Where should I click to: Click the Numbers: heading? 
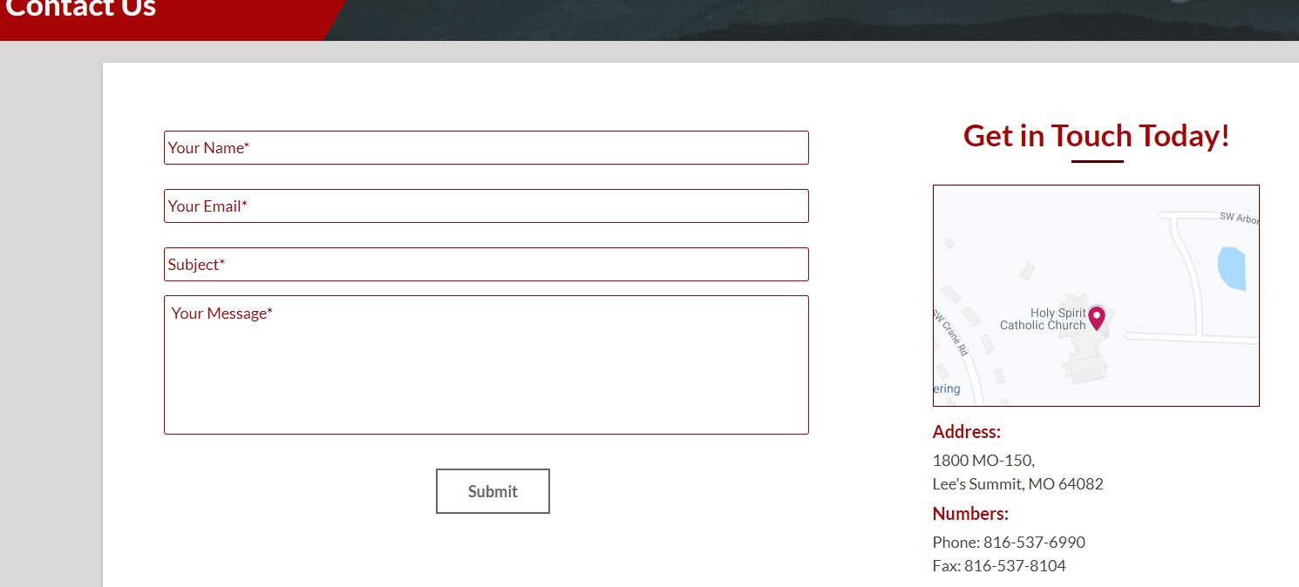coord(970,514)
